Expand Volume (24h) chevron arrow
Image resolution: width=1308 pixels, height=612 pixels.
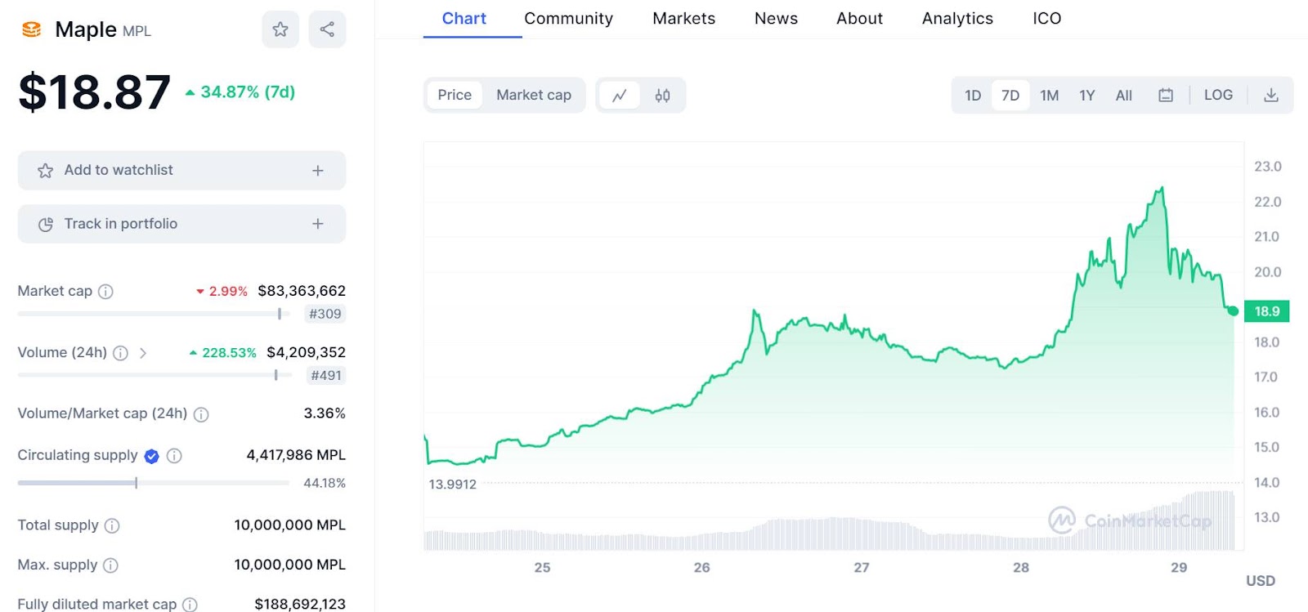(x=143, y=353)
